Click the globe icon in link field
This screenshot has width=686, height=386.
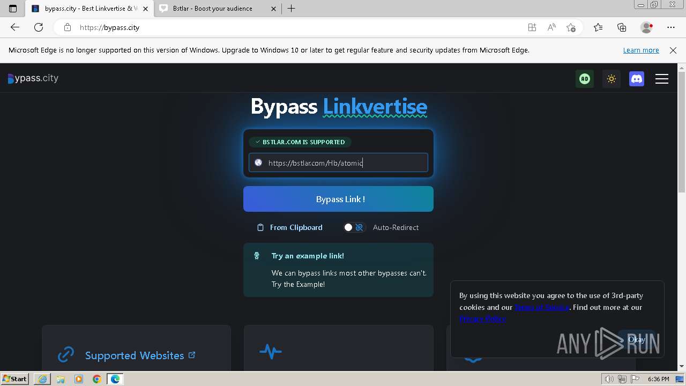point(258,162)
